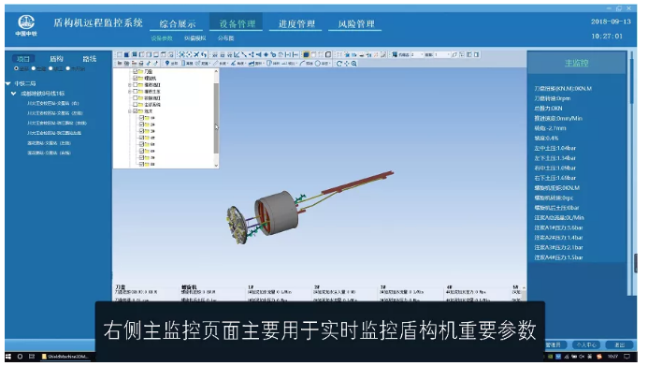Select the 路线 tab in left panel

point(89,59)
